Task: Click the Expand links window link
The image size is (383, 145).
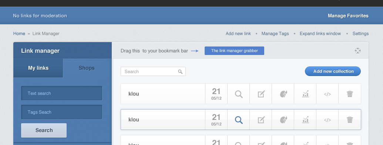Action: (320, 34)
